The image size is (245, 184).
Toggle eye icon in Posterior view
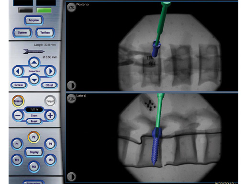(71, 7)
